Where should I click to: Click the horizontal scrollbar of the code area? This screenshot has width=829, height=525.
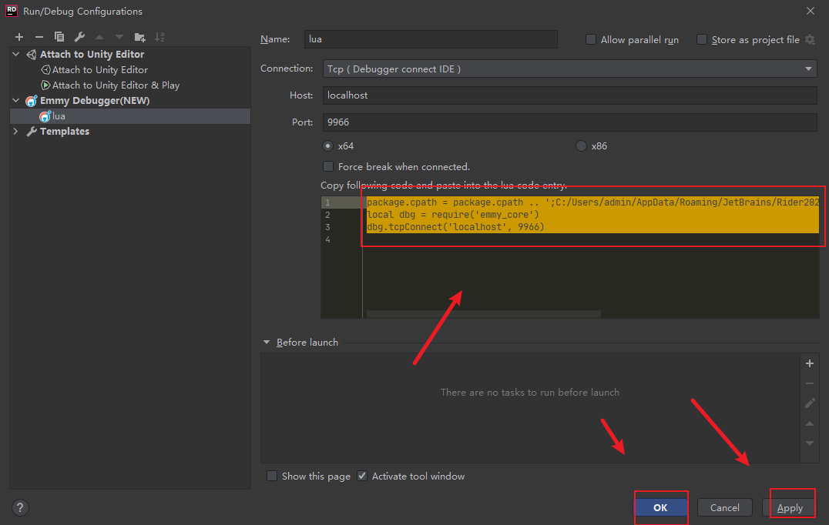483,314
